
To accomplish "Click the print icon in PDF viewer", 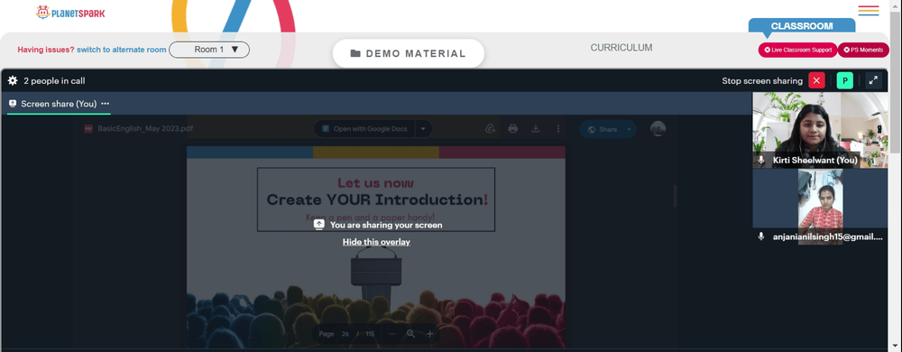I will (x=512, y=129).
